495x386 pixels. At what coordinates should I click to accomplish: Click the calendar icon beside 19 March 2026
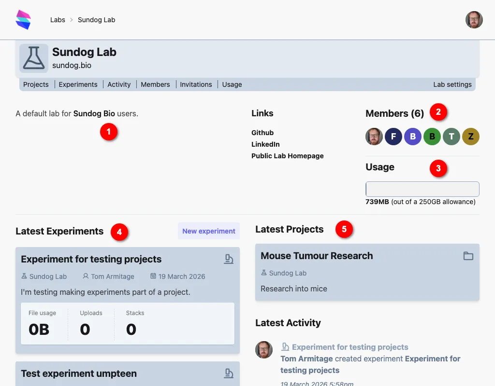point(152,276)
